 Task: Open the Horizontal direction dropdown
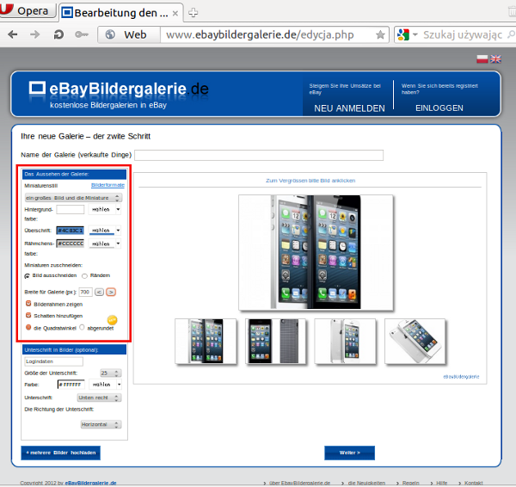pos(101,424)
